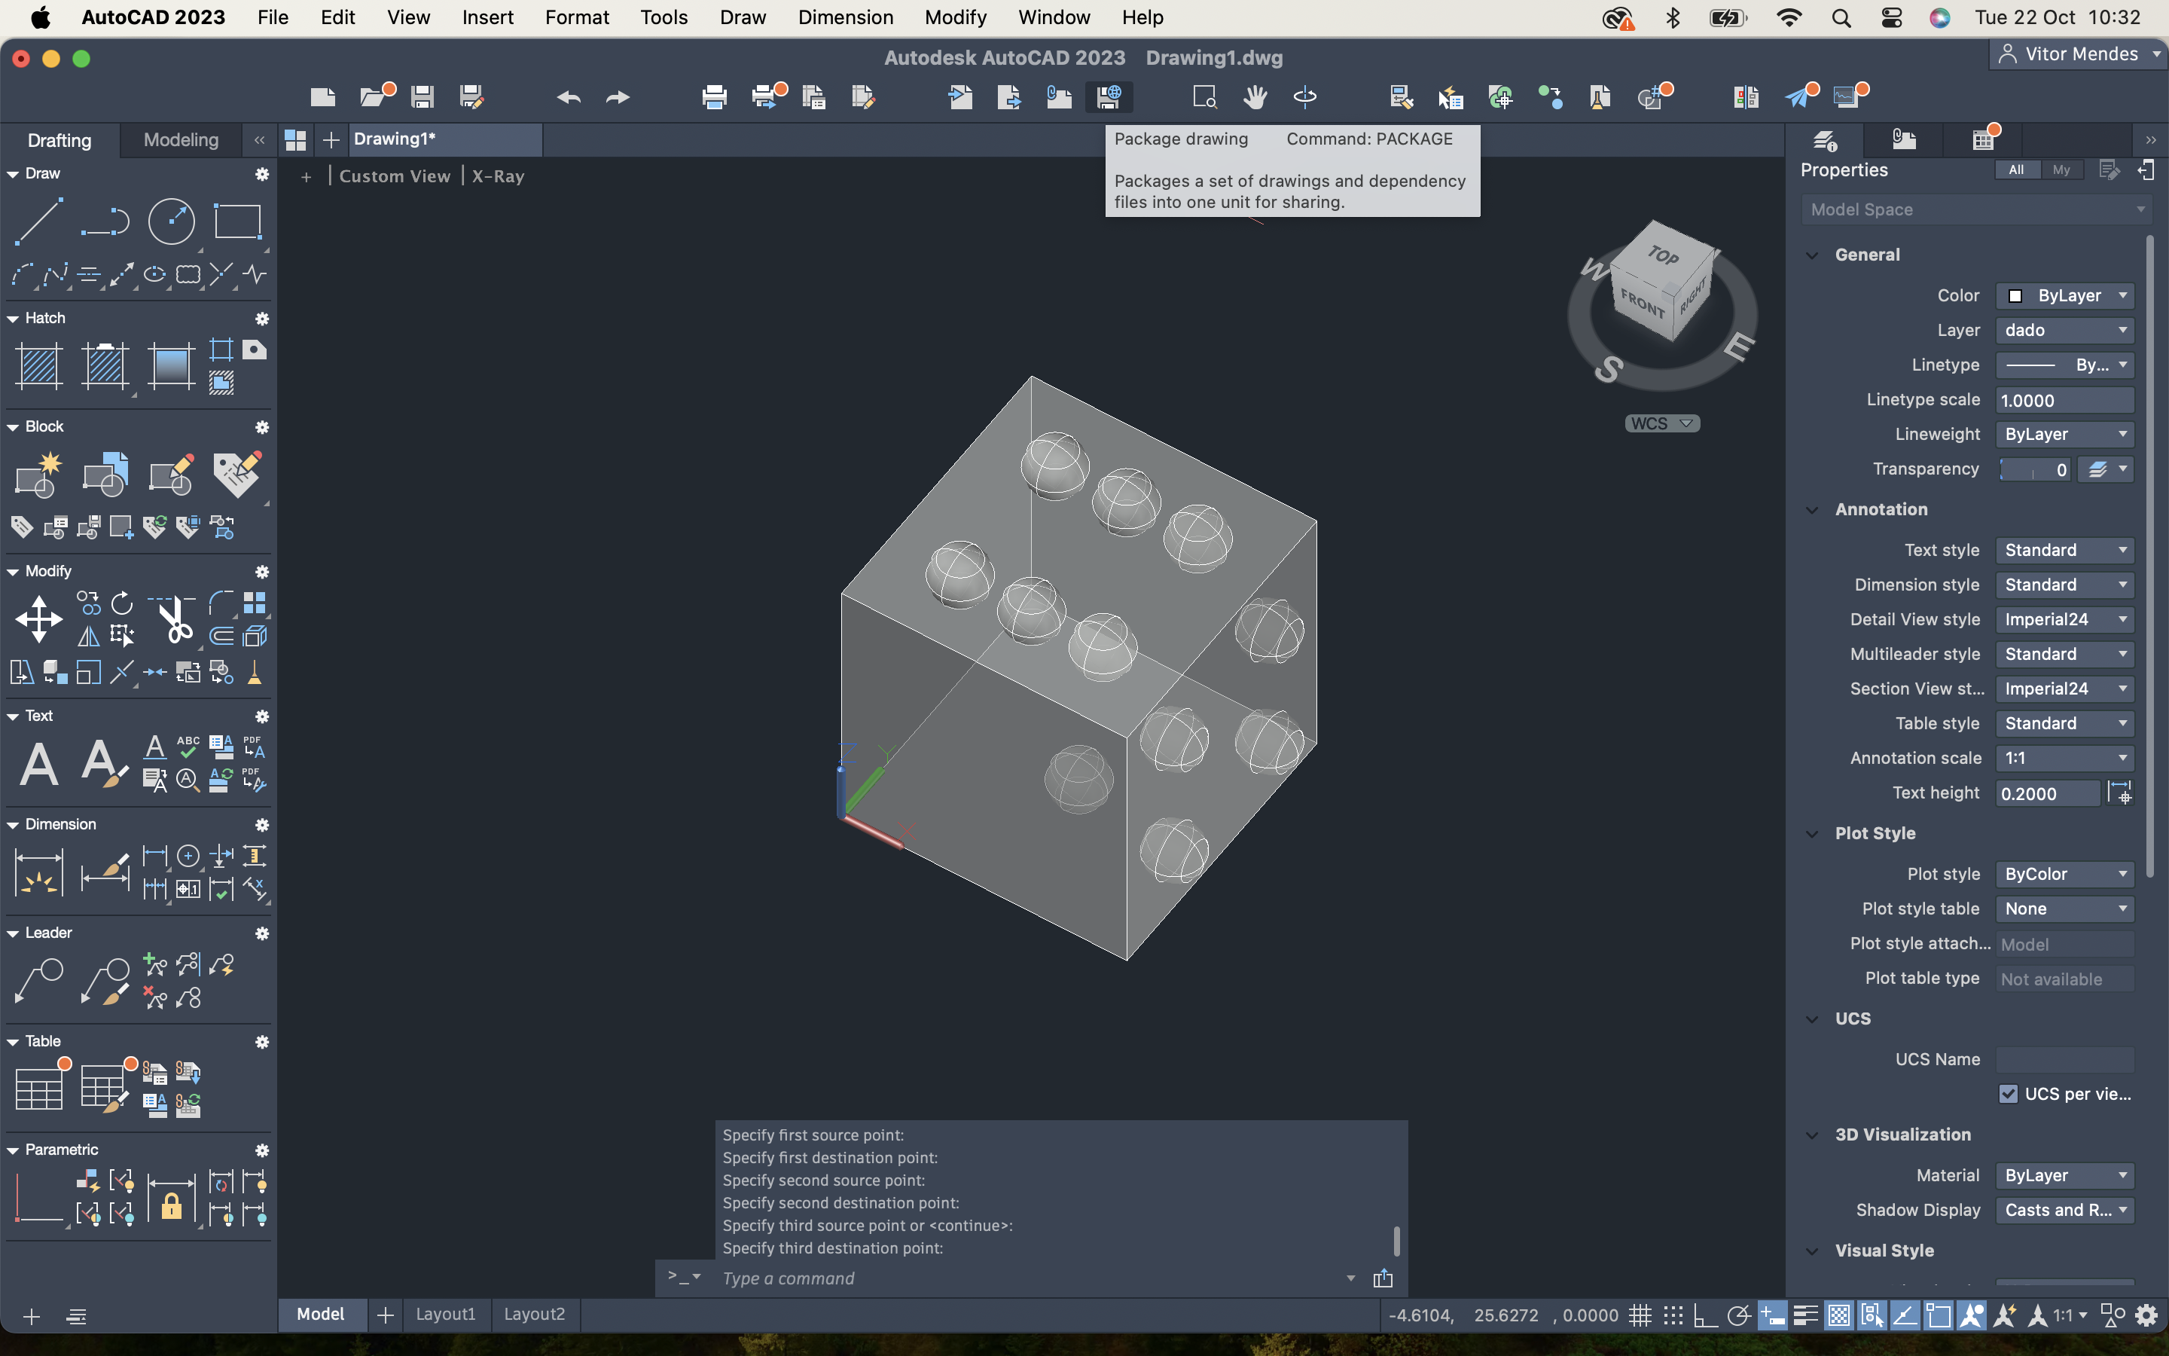The width and height of the screenshot is (2169, 1356).
Task: Click the Save icon in toolbar
Action: pyautogui.click(x=423, y=97)
